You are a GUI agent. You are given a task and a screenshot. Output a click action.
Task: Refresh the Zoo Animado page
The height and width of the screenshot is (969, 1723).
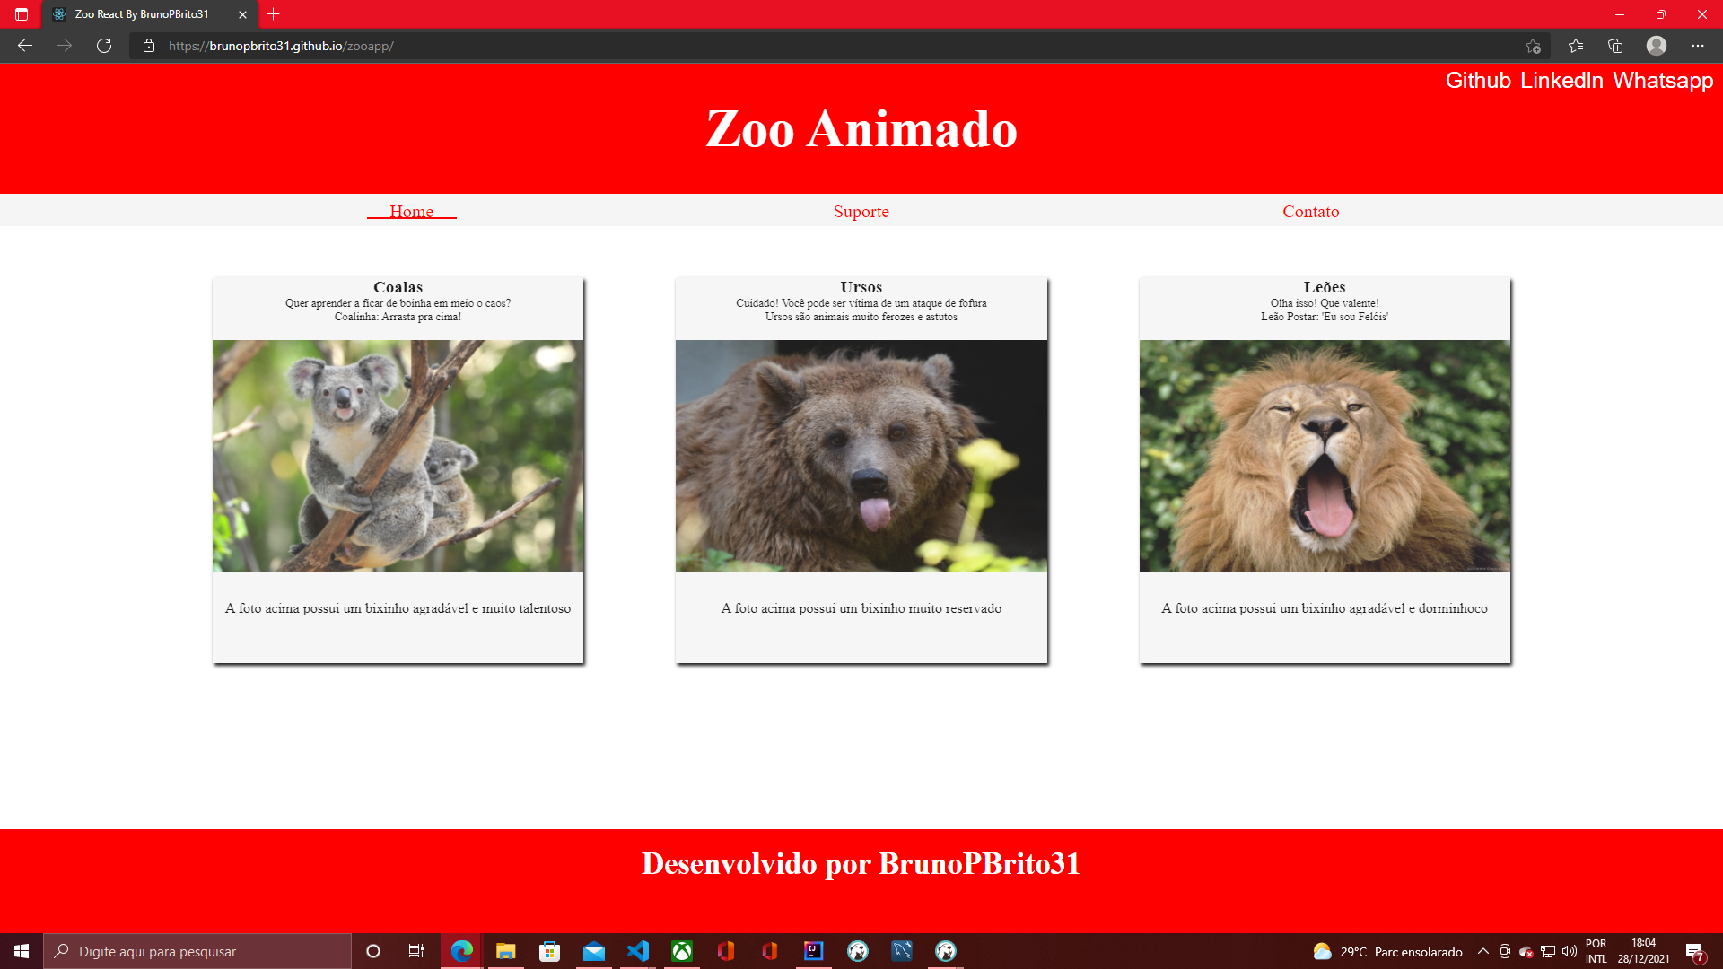pyautogui.click(x=103, y=46)
